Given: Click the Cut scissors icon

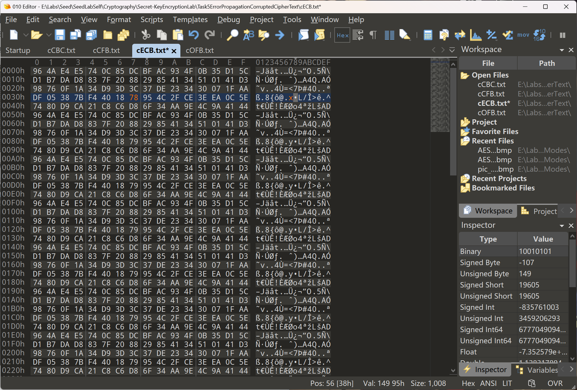Looking at the screenshot, I should (x=146, y=35).
